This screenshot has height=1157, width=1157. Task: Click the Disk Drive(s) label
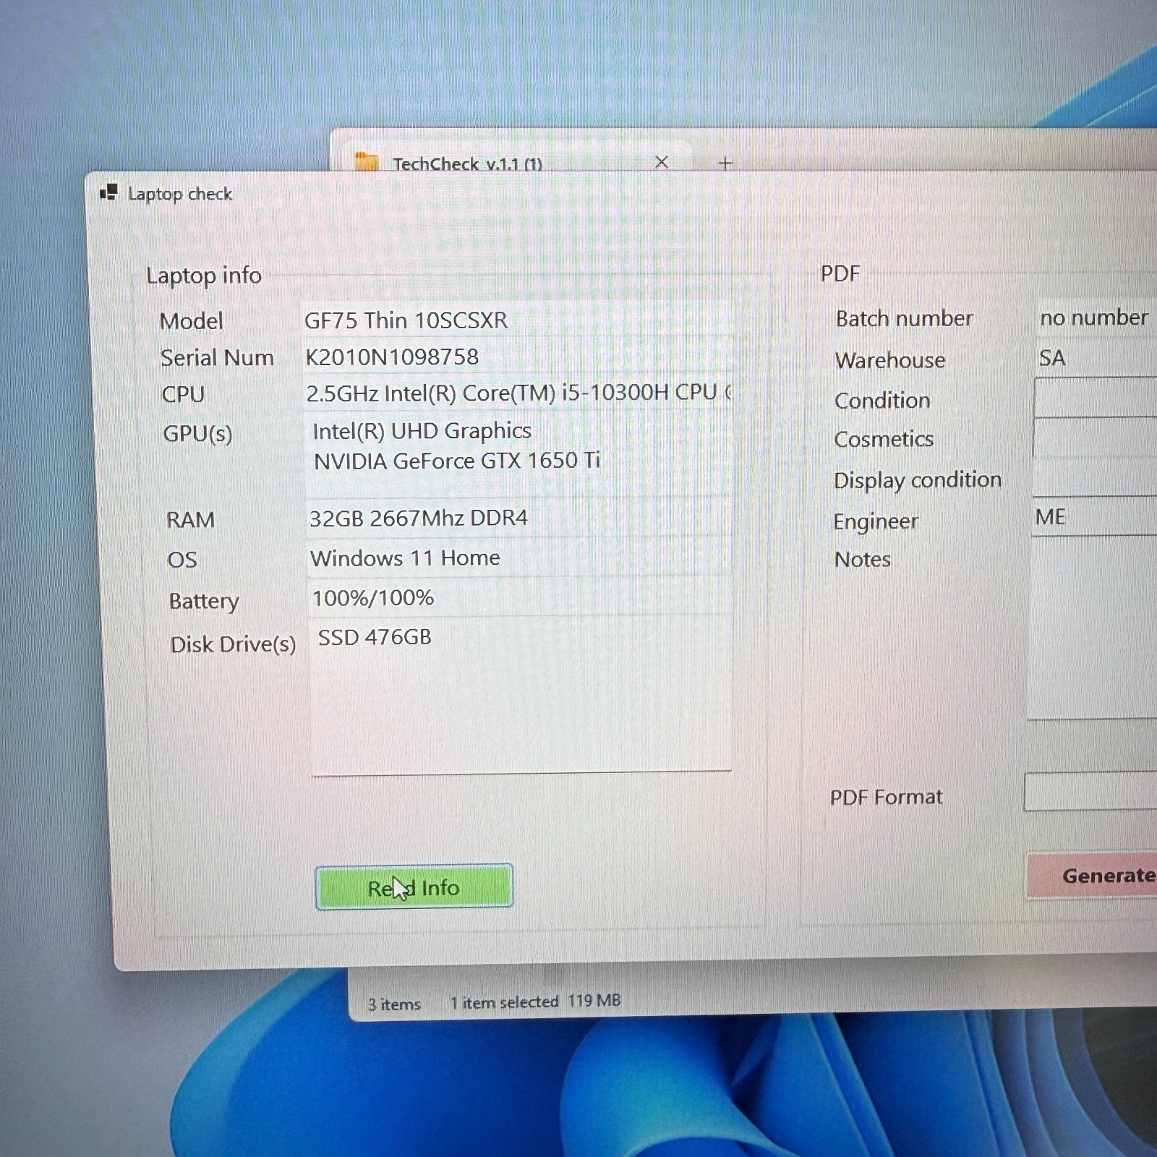tap(233, 644)
